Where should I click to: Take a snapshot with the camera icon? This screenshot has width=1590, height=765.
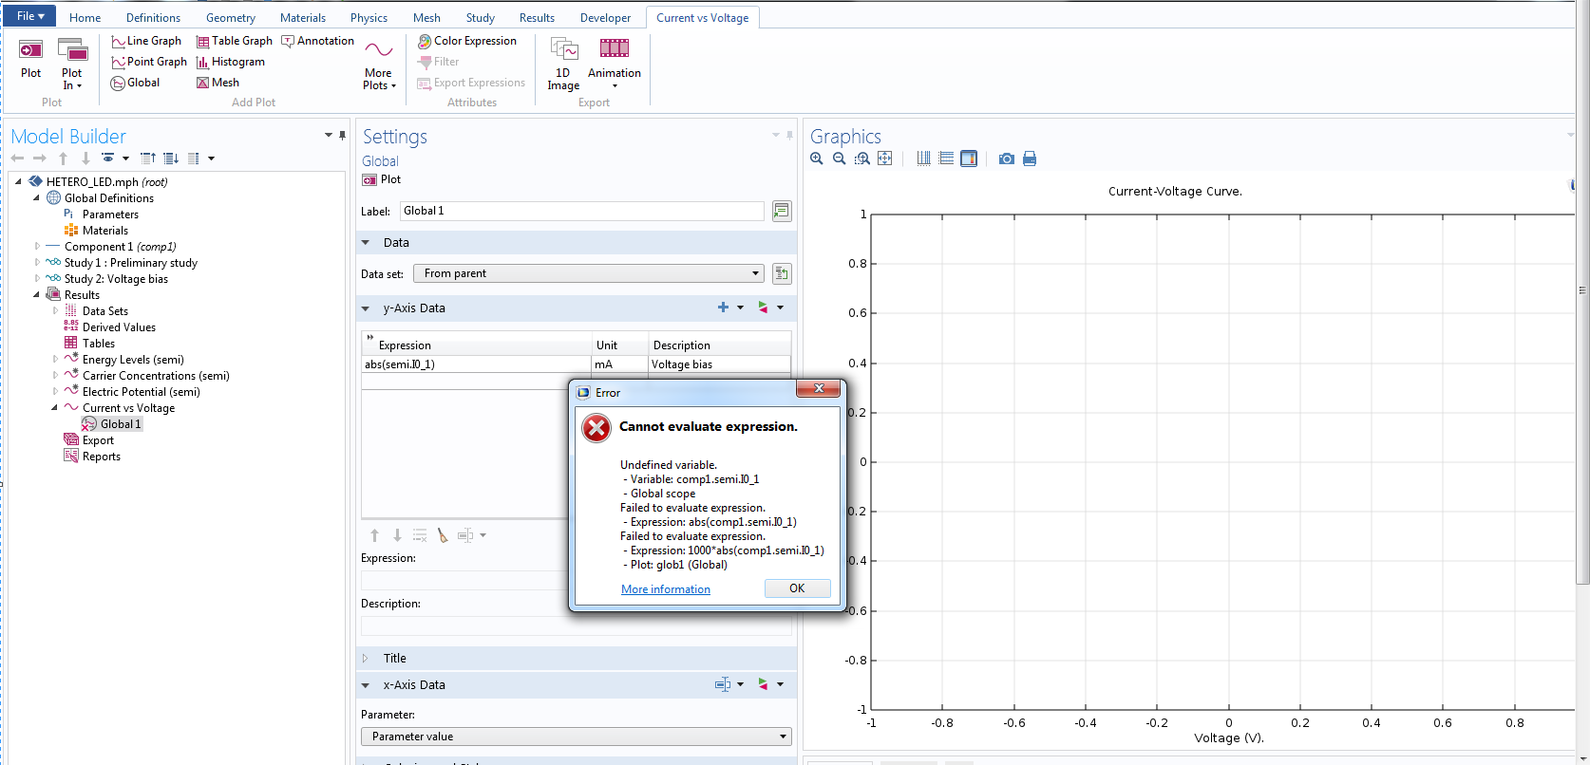[1006, 159]
